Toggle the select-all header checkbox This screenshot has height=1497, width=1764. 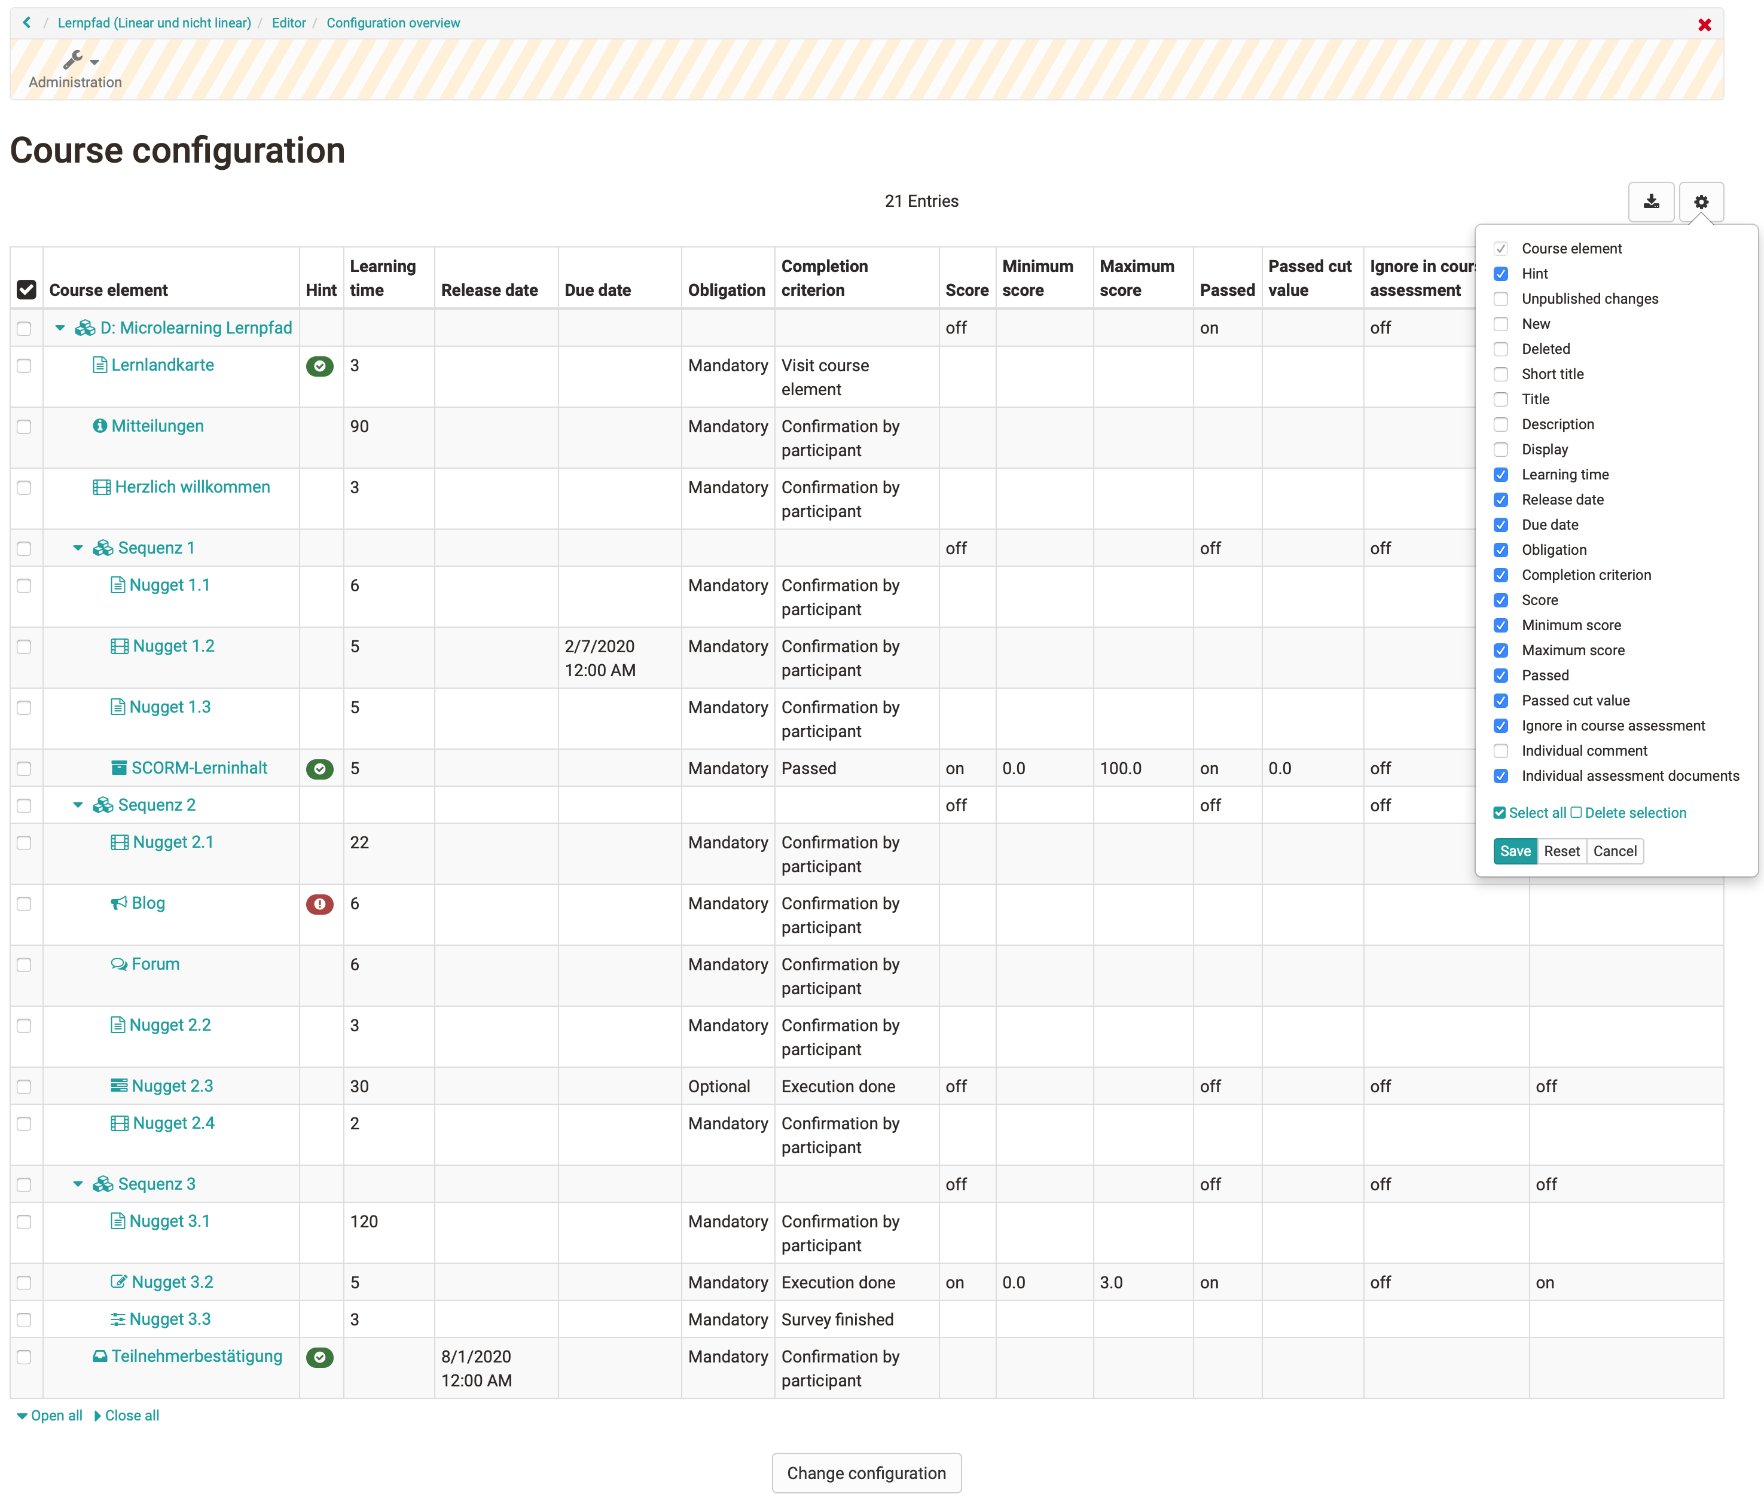(x=26, y=289)
